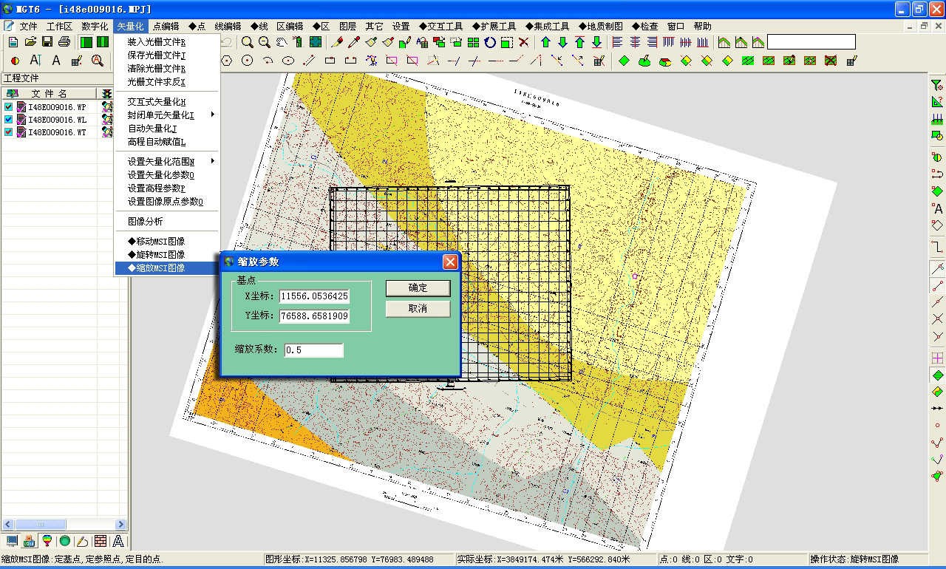Click the left-align lines icon
The image size is (946, 569).
coord(617,42)
